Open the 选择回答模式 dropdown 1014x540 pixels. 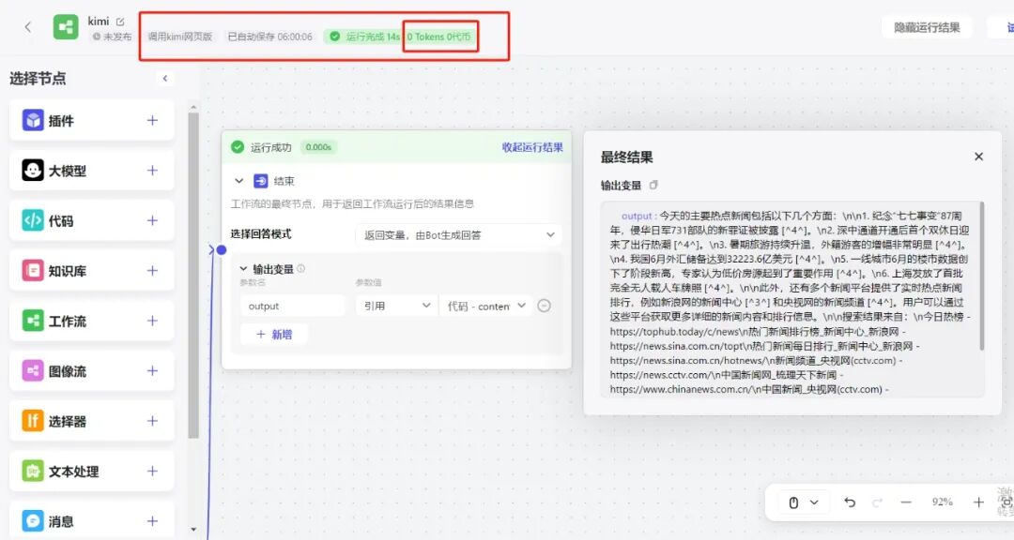(458, 234)
